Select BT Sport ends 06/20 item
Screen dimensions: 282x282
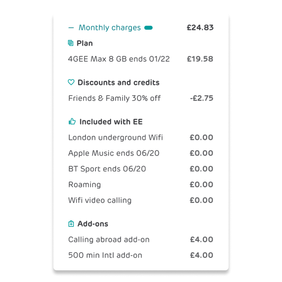pos(141,169)
